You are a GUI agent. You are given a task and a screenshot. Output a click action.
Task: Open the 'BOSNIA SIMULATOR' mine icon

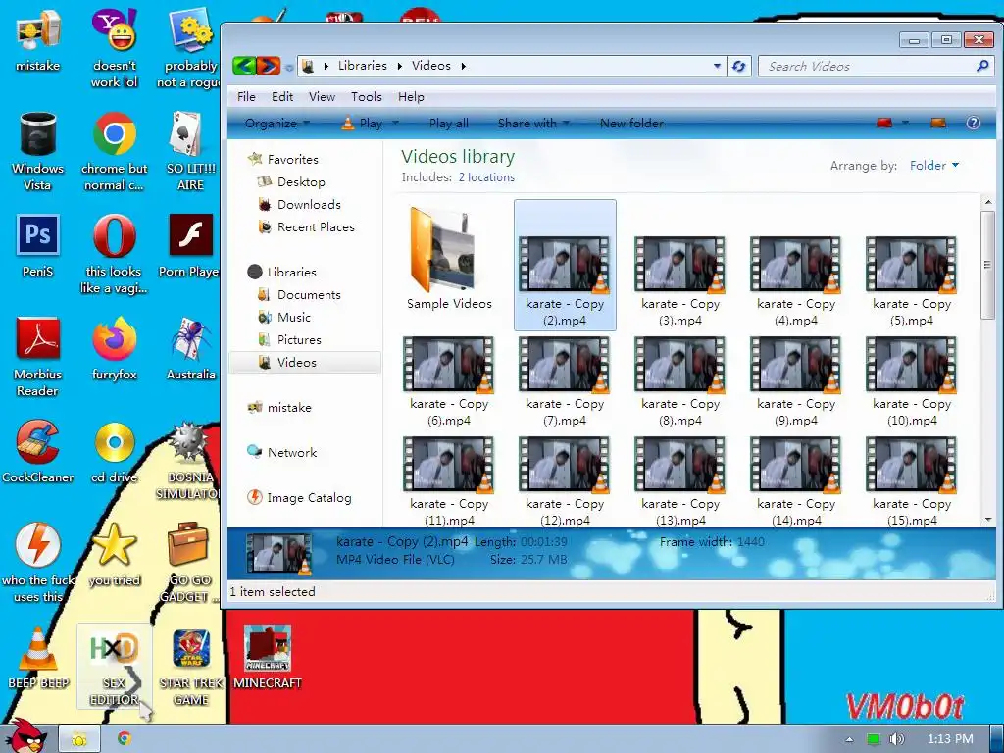[189, 460]
